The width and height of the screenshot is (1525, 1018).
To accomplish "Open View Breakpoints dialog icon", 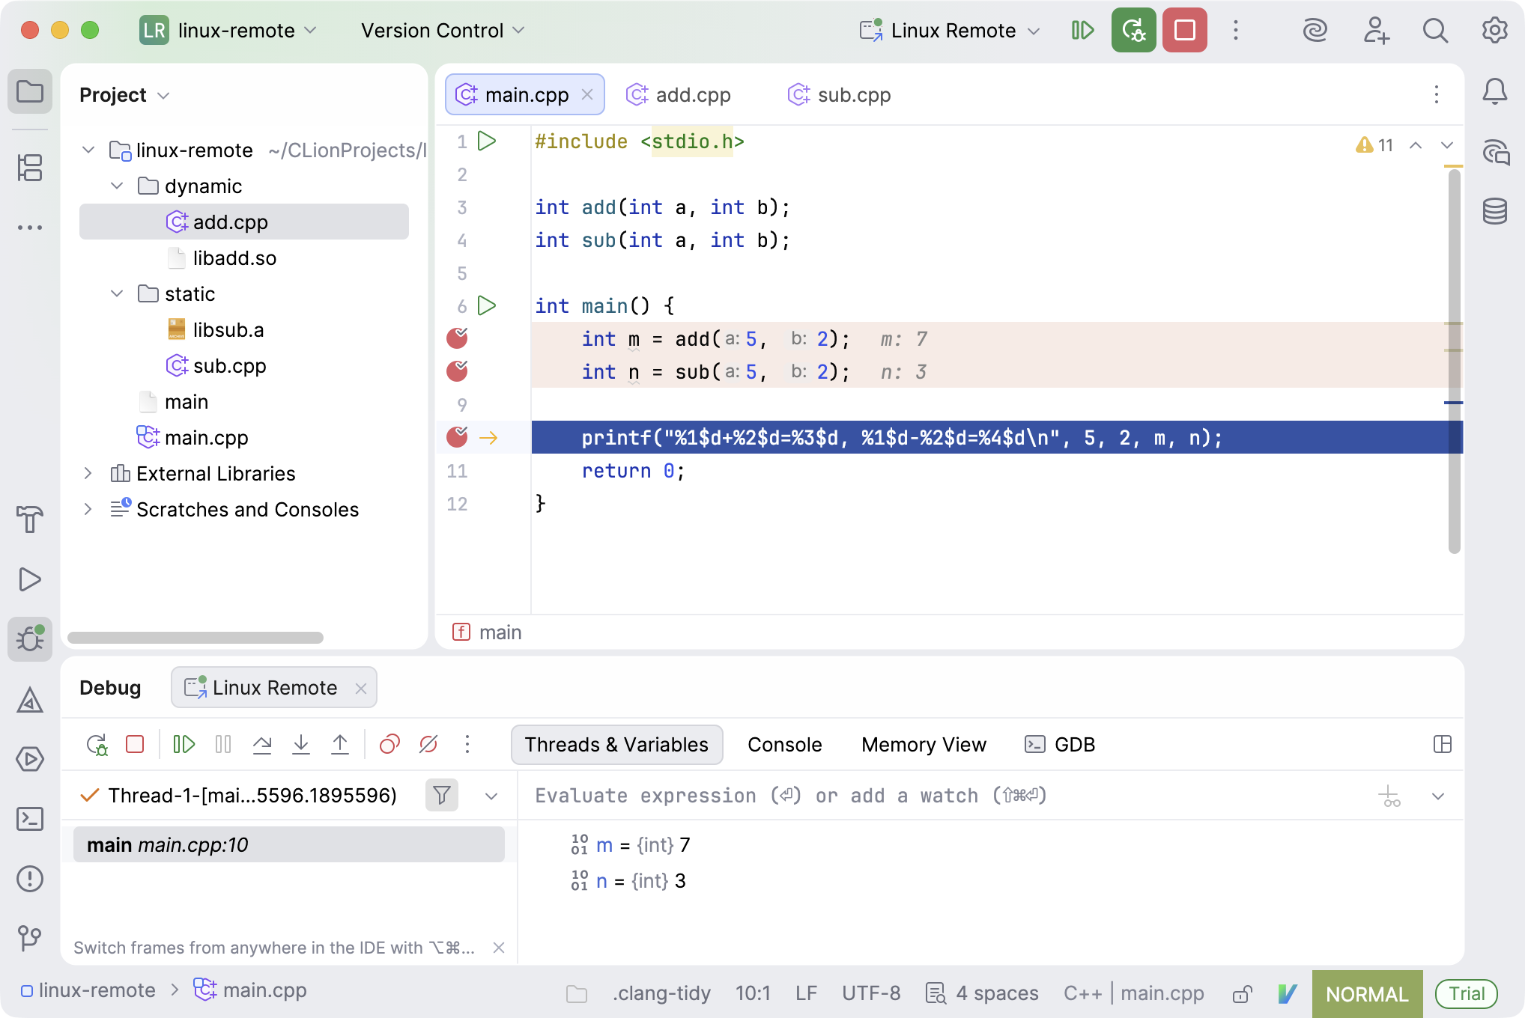I will [x=389, y=744].
